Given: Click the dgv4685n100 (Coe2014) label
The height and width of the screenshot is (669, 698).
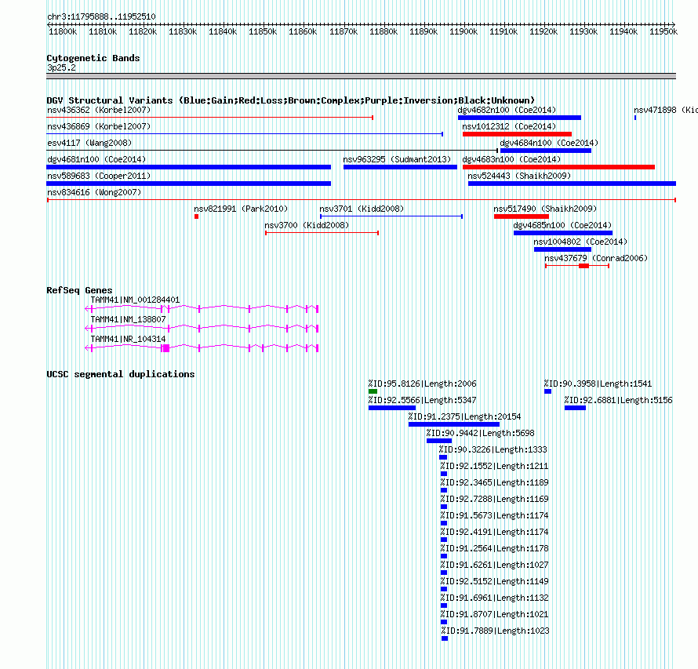Looking at the screenshot, I should click(x=562, y=225).
